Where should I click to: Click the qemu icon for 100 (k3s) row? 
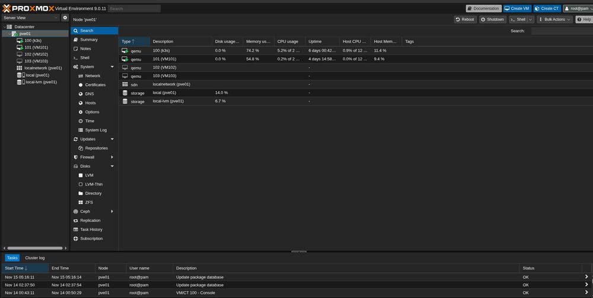125,50
